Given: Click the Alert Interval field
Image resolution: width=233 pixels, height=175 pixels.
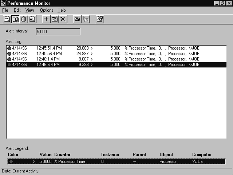Looking at the screenshot, I should pos(58,32).
